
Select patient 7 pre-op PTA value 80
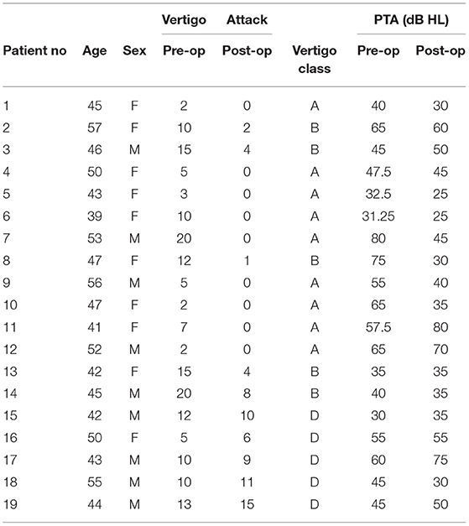click(x=378, y=238)
